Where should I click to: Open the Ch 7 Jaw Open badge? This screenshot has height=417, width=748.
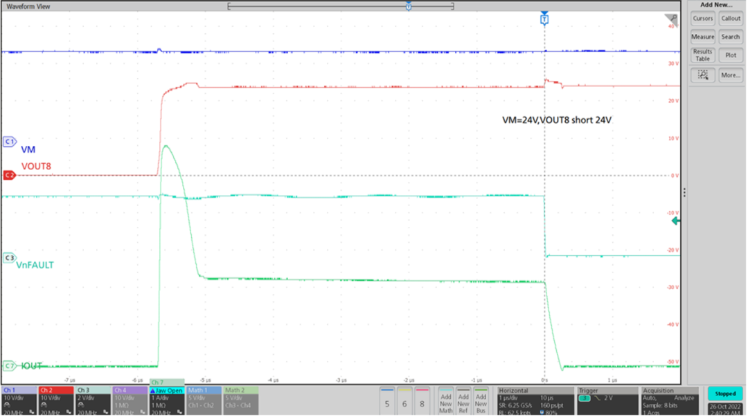pos(167,398)
